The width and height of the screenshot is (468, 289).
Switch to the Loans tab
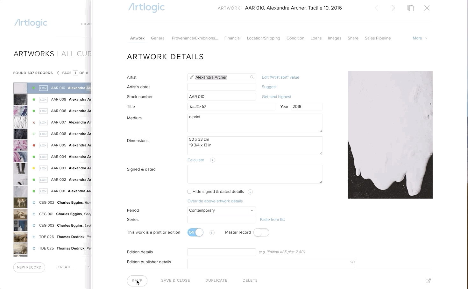pos(316,38)
